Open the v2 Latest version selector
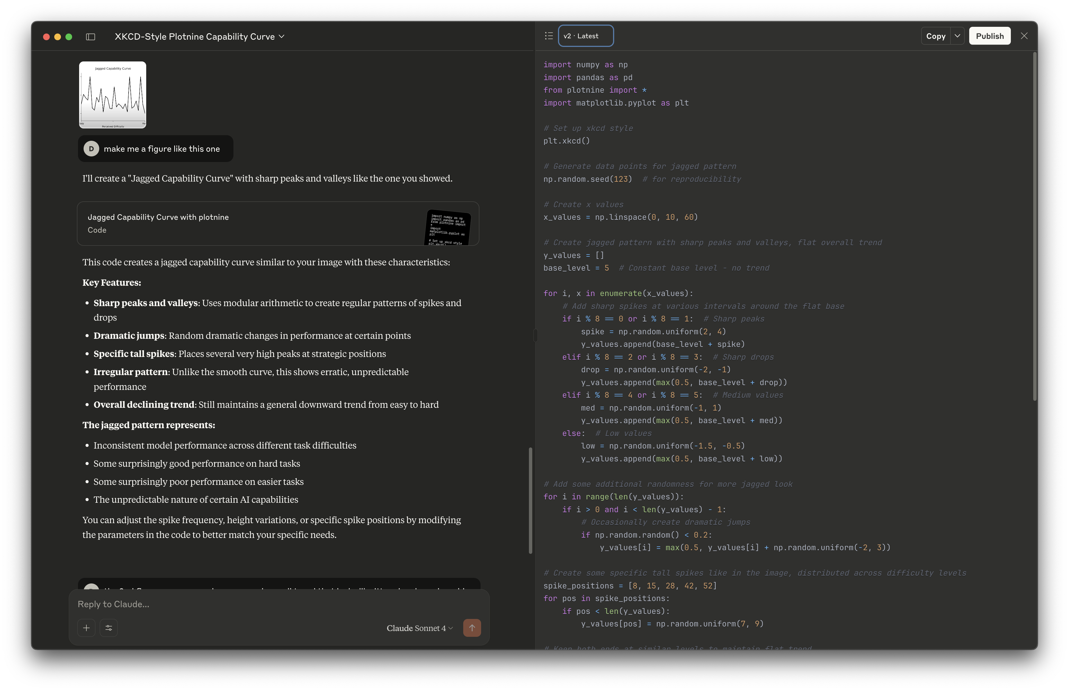Image resolution: width=1069 pixels, height=691 pixels. 585,36
